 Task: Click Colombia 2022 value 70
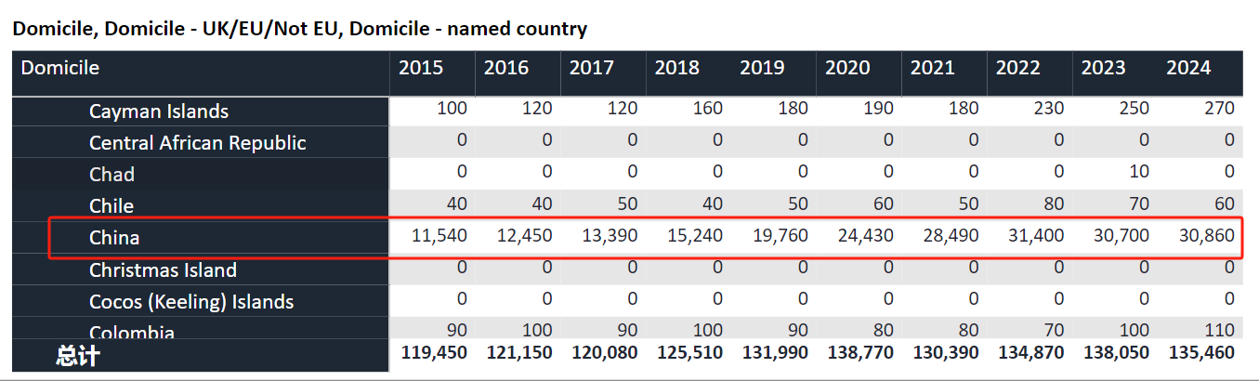coord(1055,330)
